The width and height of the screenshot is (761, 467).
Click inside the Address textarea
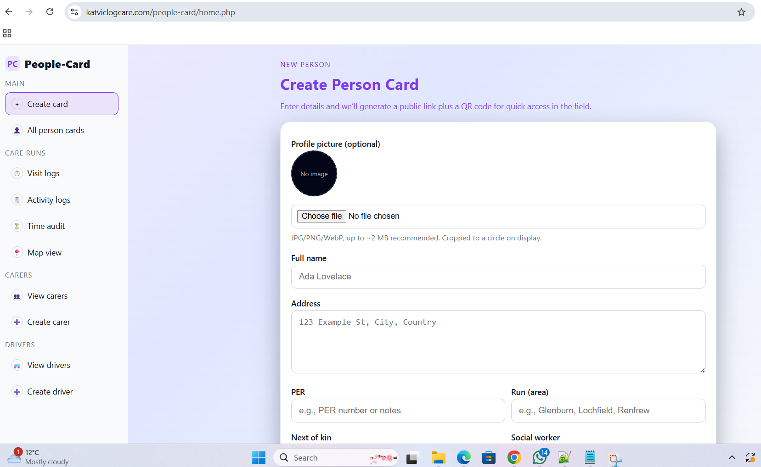498,342
